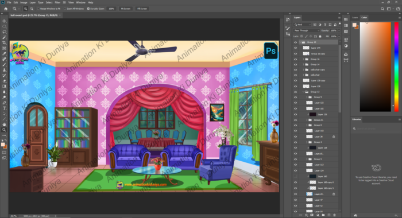
Task: Select the Crop tool
Action: 4,43
